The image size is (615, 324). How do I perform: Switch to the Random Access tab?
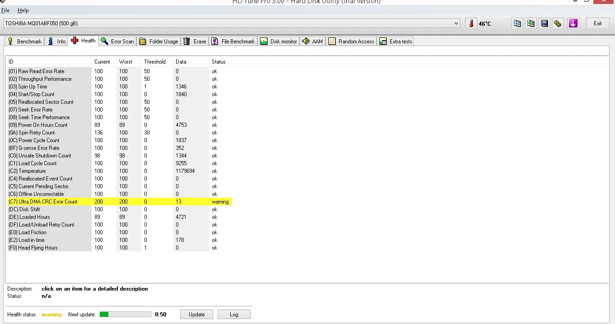click(x=351, y=41)
